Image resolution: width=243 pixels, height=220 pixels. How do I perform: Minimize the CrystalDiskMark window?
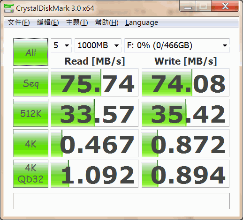pyautogui.click(x=188, y=7)
